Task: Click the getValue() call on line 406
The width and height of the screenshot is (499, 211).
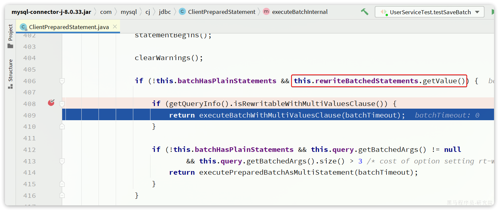Action: click(444, 81)
